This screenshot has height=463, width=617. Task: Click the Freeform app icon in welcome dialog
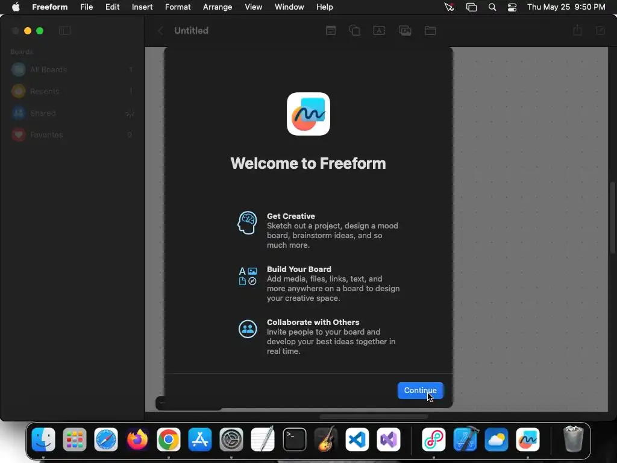[308, 114]
